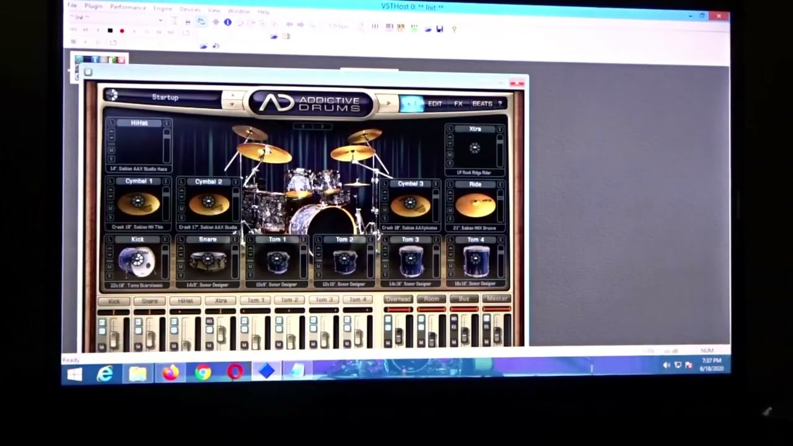Switch to the BEATS page

point(483,103)
